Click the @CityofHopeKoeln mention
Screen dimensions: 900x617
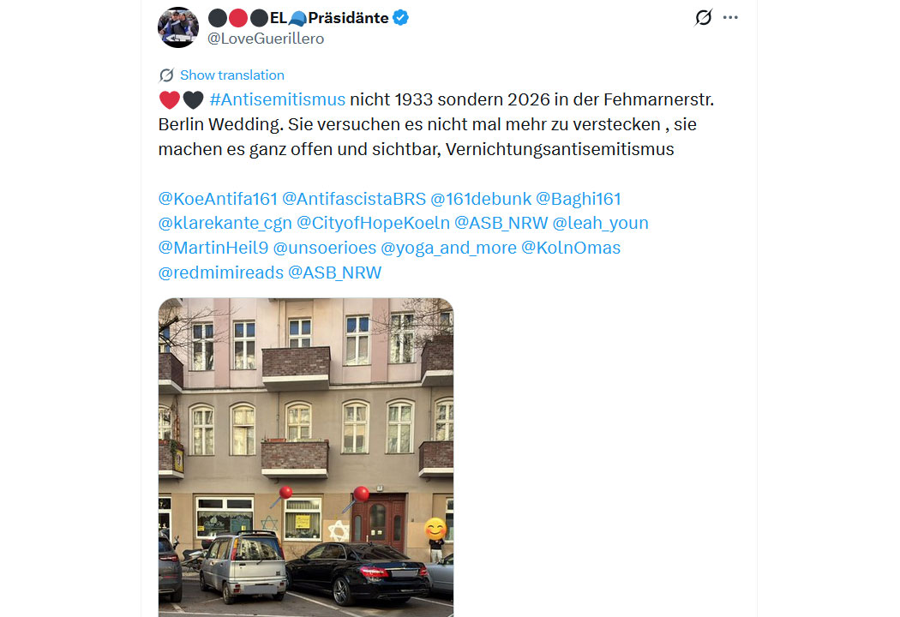coord(373,224)
